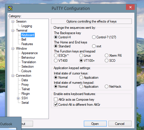Click the Open button
This screenshot has height=130, width=144.
pos(95,124)
